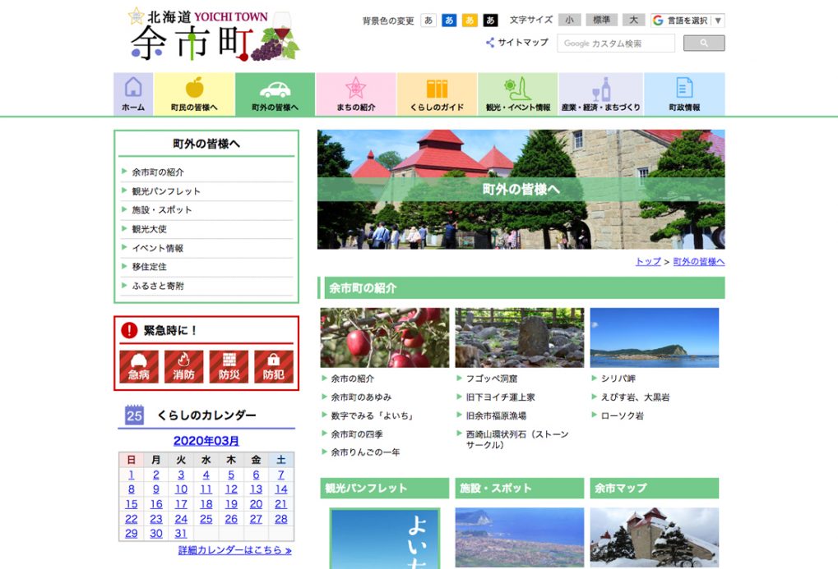Open the 防犯 padlock icon button
The height and width of the screenshot is (569, 838).
click(x=273, y=366)
